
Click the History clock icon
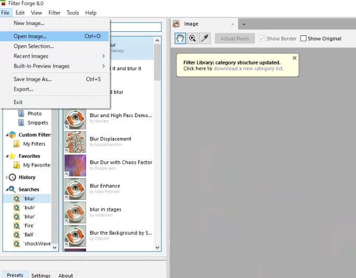(13, 177)
